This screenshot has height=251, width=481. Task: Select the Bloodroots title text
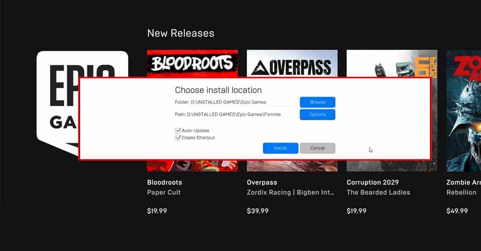[164, 182]
